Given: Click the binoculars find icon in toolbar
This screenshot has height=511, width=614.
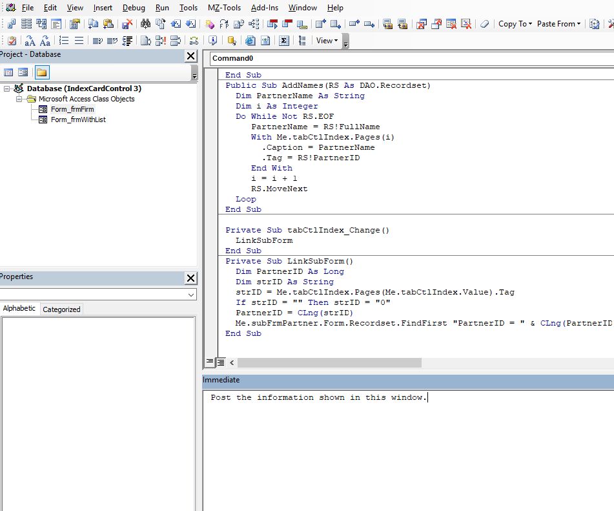Looking at the screenshot, I should pyautogui.click(x=145, y=24).
